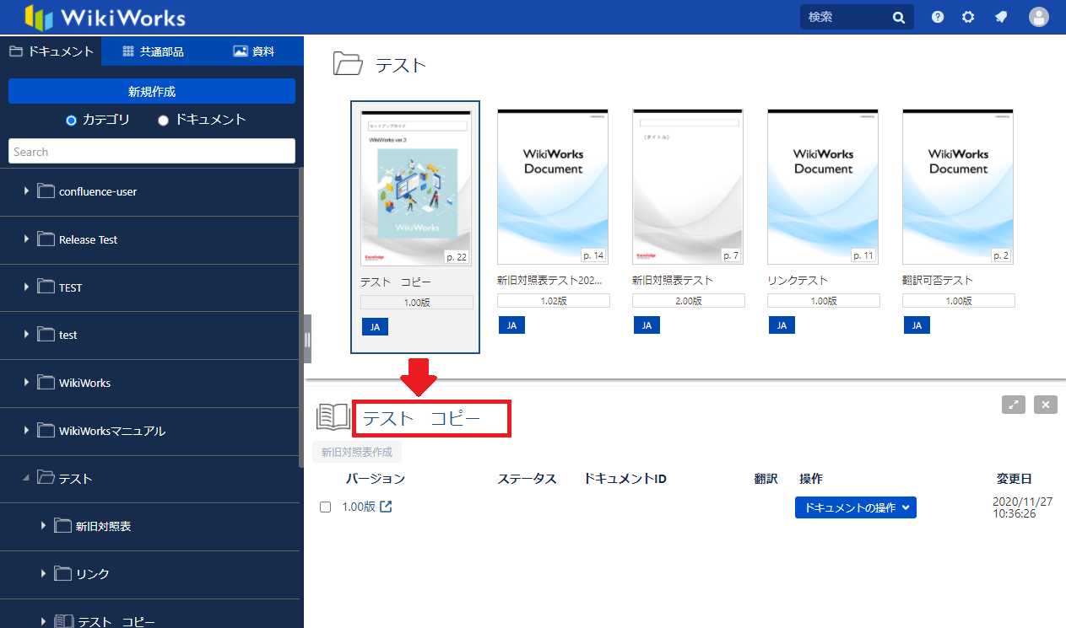Screen dimensions: 1066x628
Task: Switch to the 資料 tab
Action: (253, 51)
